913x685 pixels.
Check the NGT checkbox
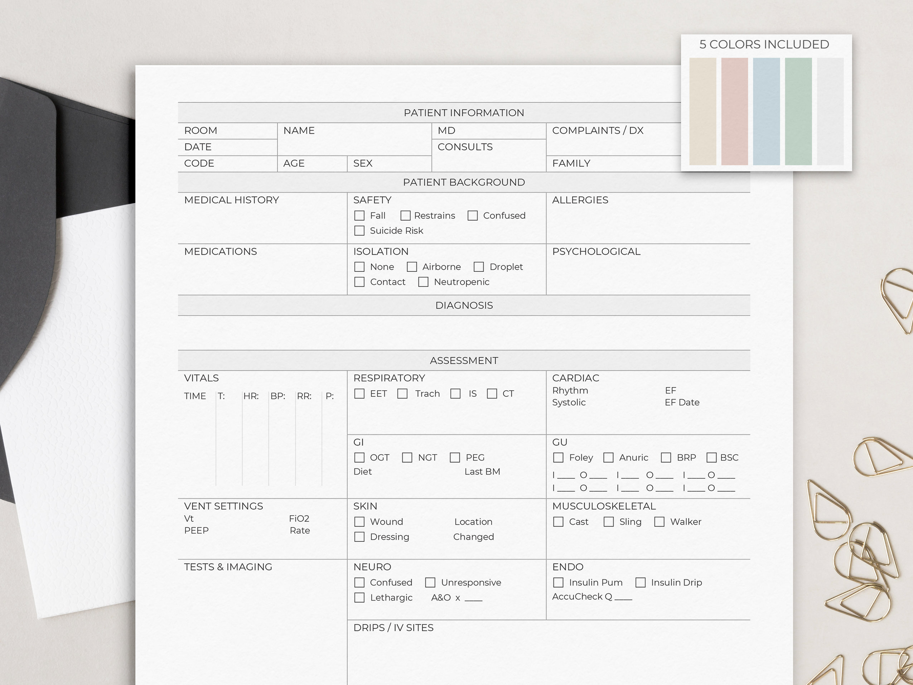click(x=407, y=458)
